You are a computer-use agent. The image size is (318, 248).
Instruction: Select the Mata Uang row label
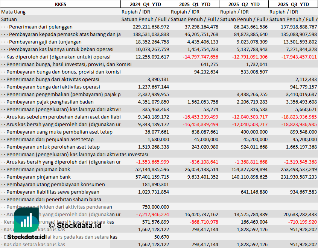tap(14, 12)
